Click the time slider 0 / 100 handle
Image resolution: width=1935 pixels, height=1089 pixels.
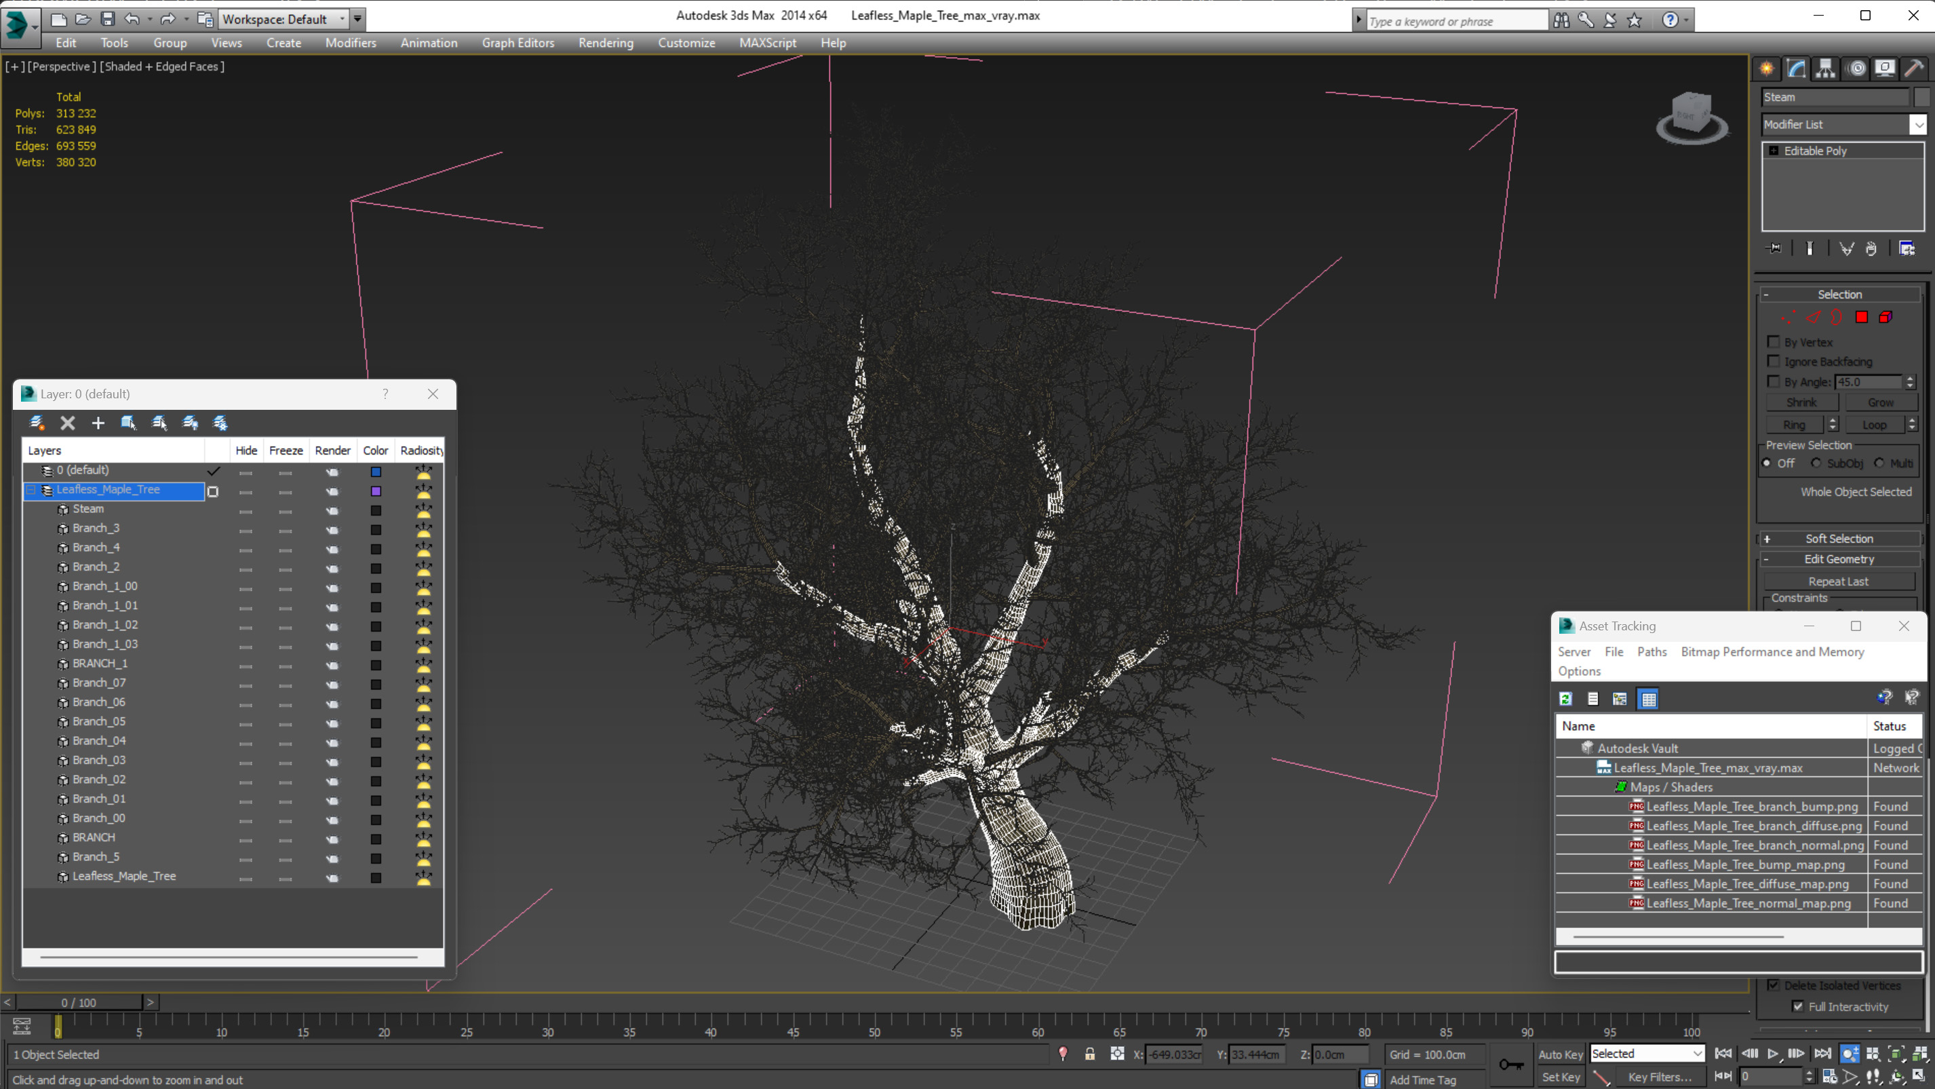click(x=79, y=1003)
